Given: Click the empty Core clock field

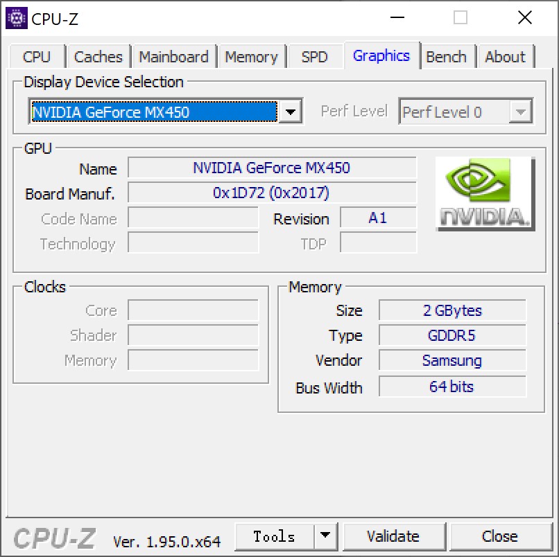Looking at the screenshot, I should (x=193, y=310).
